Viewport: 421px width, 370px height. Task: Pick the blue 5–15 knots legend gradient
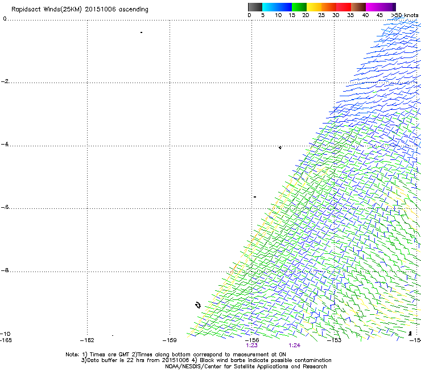click(x=277, y=7)
